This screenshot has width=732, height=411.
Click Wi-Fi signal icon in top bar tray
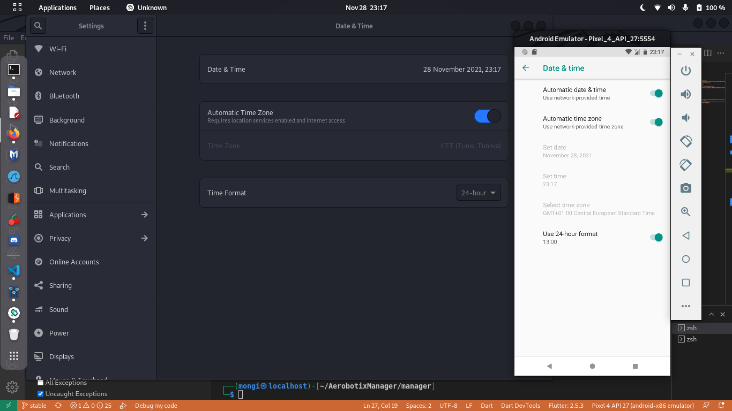coord(658,7)
